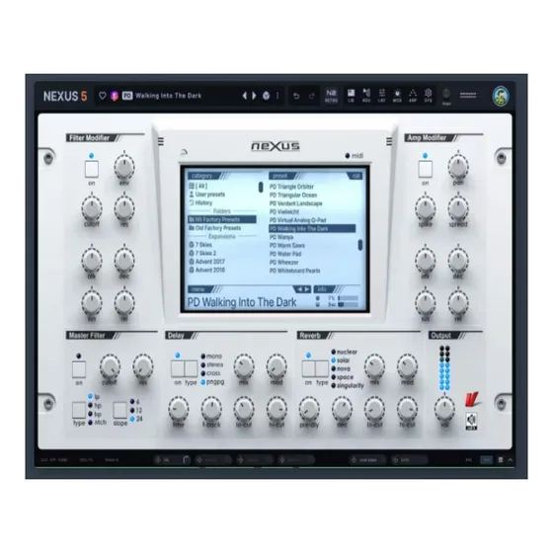
Task: Select PD Warm Saws preset
Action: [287, 246]
